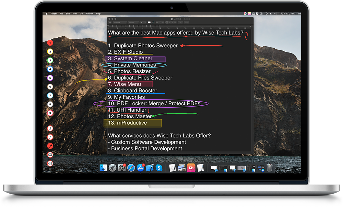Click the '9. My Favorites' line
Screen dimensions: 343x207
127,97
